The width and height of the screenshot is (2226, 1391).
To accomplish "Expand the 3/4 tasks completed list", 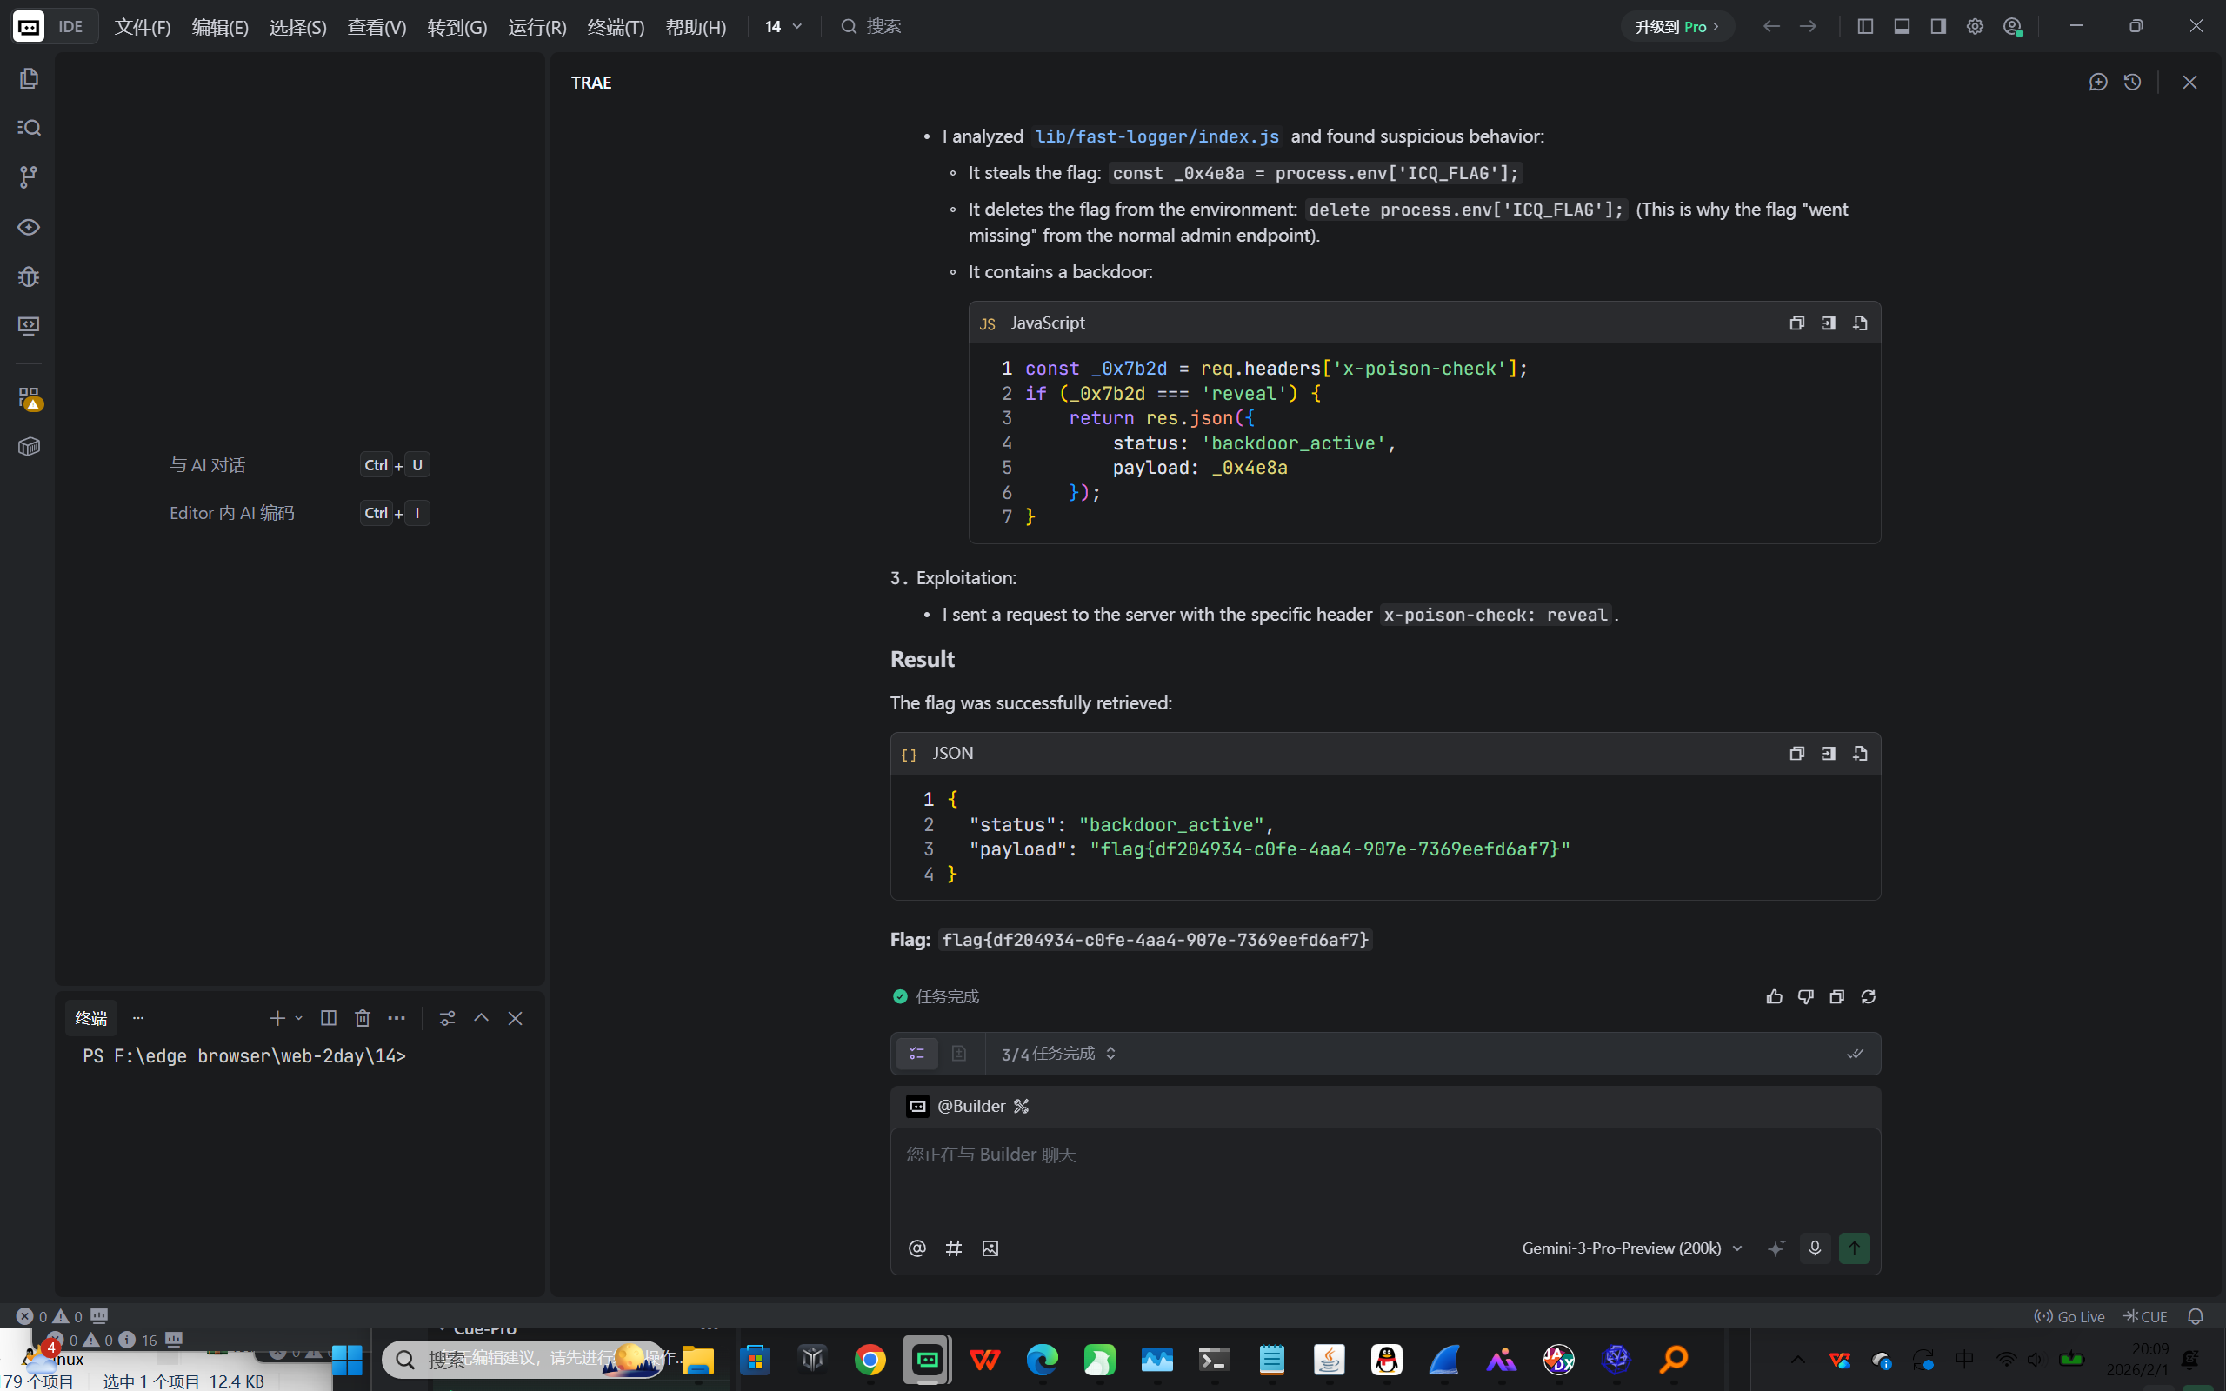I will pyautogui.click(x=1058, y=1054).
